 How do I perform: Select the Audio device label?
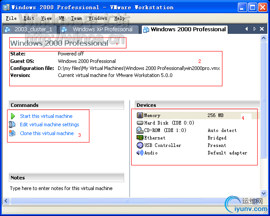pyautogui.click(x=151, y=153)
